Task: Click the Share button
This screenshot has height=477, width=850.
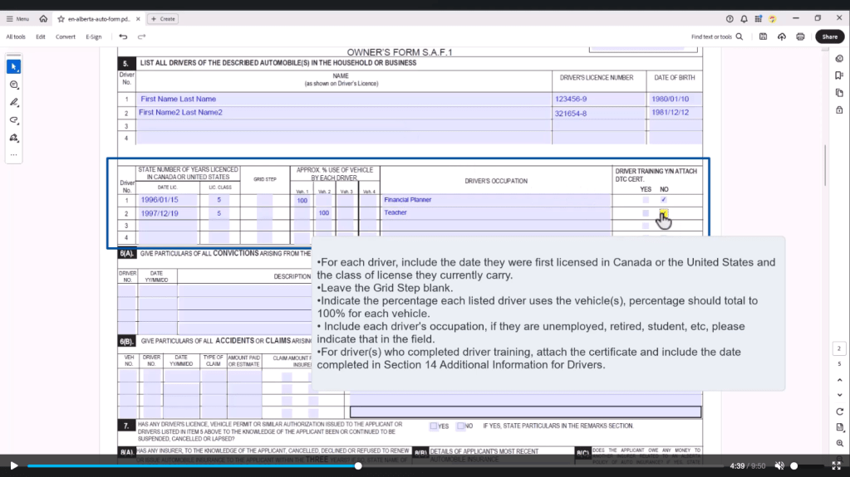Action: (x=829, y=37)
